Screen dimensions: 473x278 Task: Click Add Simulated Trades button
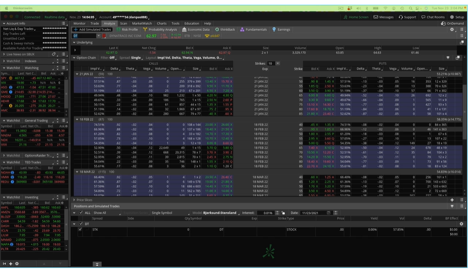tap(92, 30)
